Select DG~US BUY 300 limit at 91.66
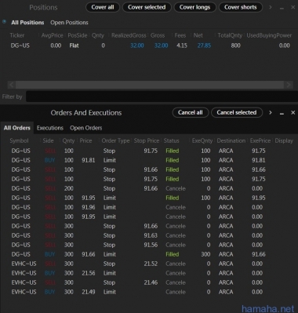Image resolution: width=298 pixels, height=313 pixels. [x=149, y=254]
